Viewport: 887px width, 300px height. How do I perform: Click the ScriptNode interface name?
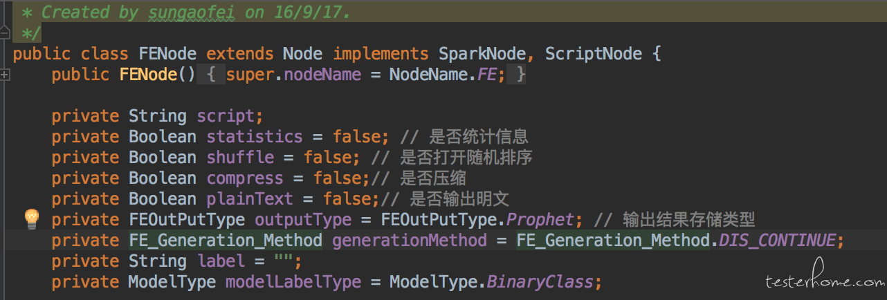click(x=594, y=54)
